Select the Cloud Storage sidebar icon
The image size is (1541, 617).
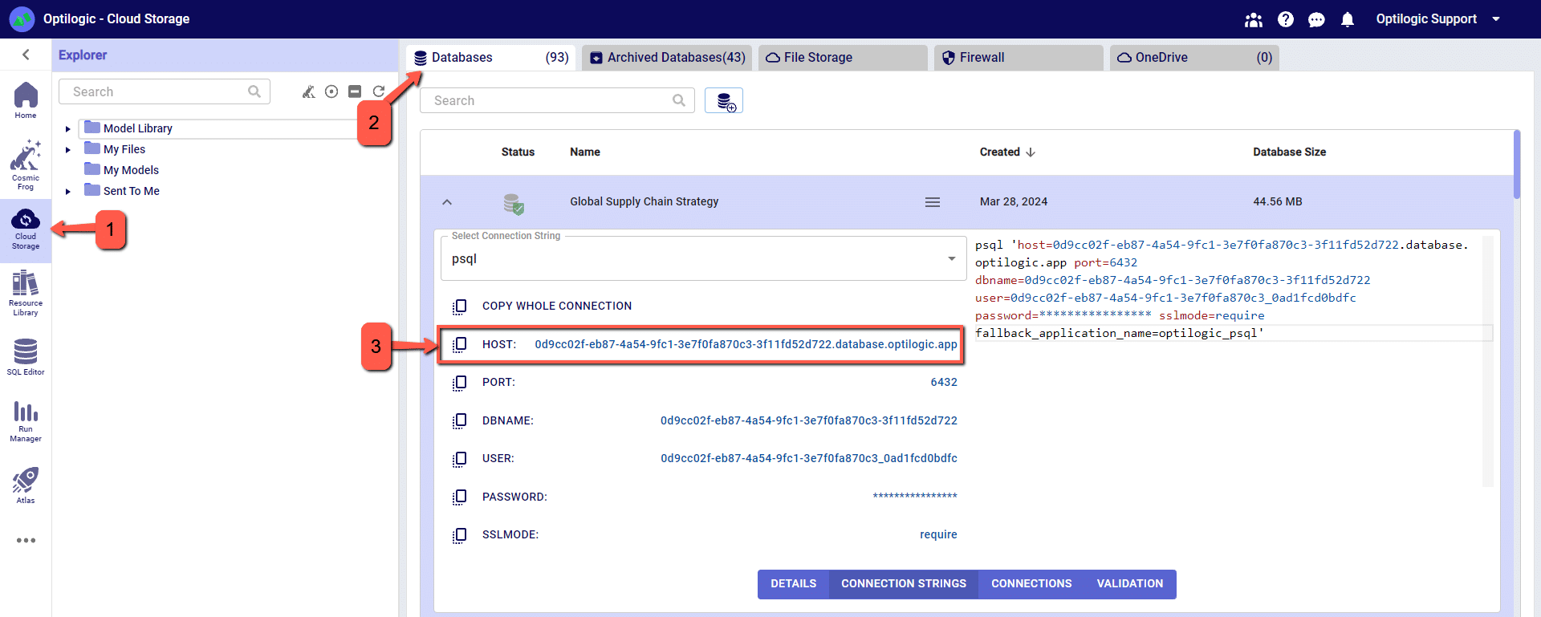pyautogui.click(x=26, y=230)
